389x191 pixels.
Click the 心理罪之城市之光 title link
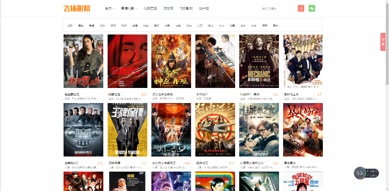pyautogui.click(x=252, y=163)
